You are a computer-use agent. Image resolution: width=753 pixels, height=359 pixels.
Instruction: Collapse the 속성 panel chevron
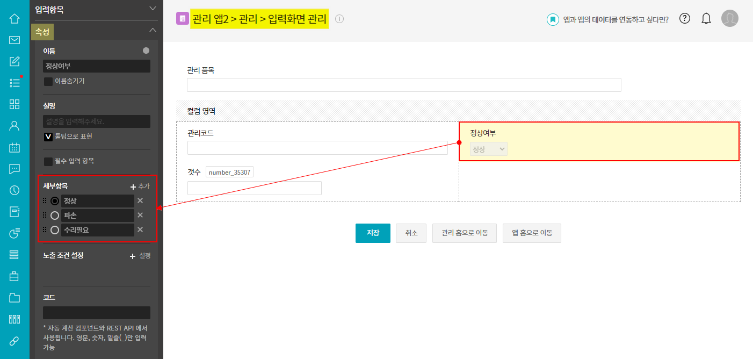click(153, 30)
